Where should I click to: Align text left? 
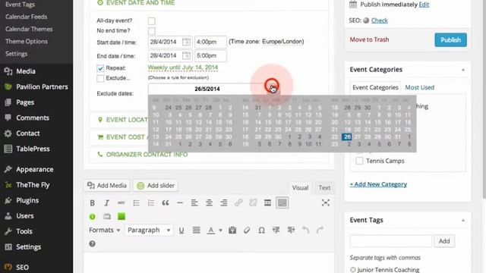click(194, 203)
